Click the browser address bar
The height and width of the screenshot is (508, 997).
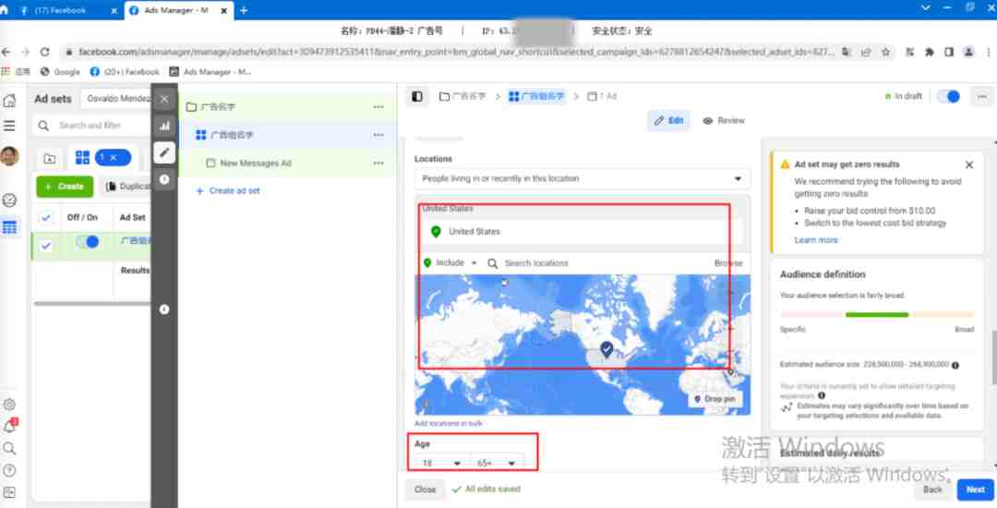pyautogui.click(x=454, y=52)
